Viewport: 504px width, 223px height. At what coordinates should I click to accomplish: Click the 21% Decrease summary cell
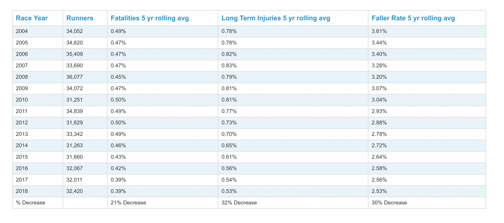[x=128, y=202]
